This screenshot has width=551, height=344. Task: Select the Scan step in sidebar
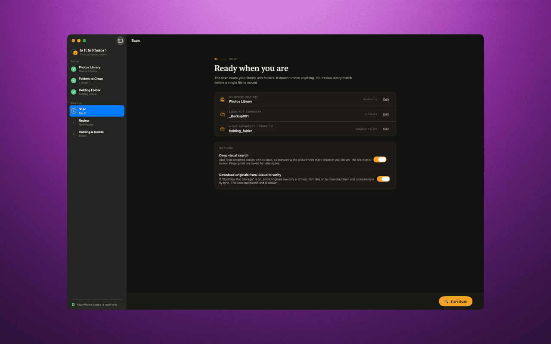click(x=97, y=111)
